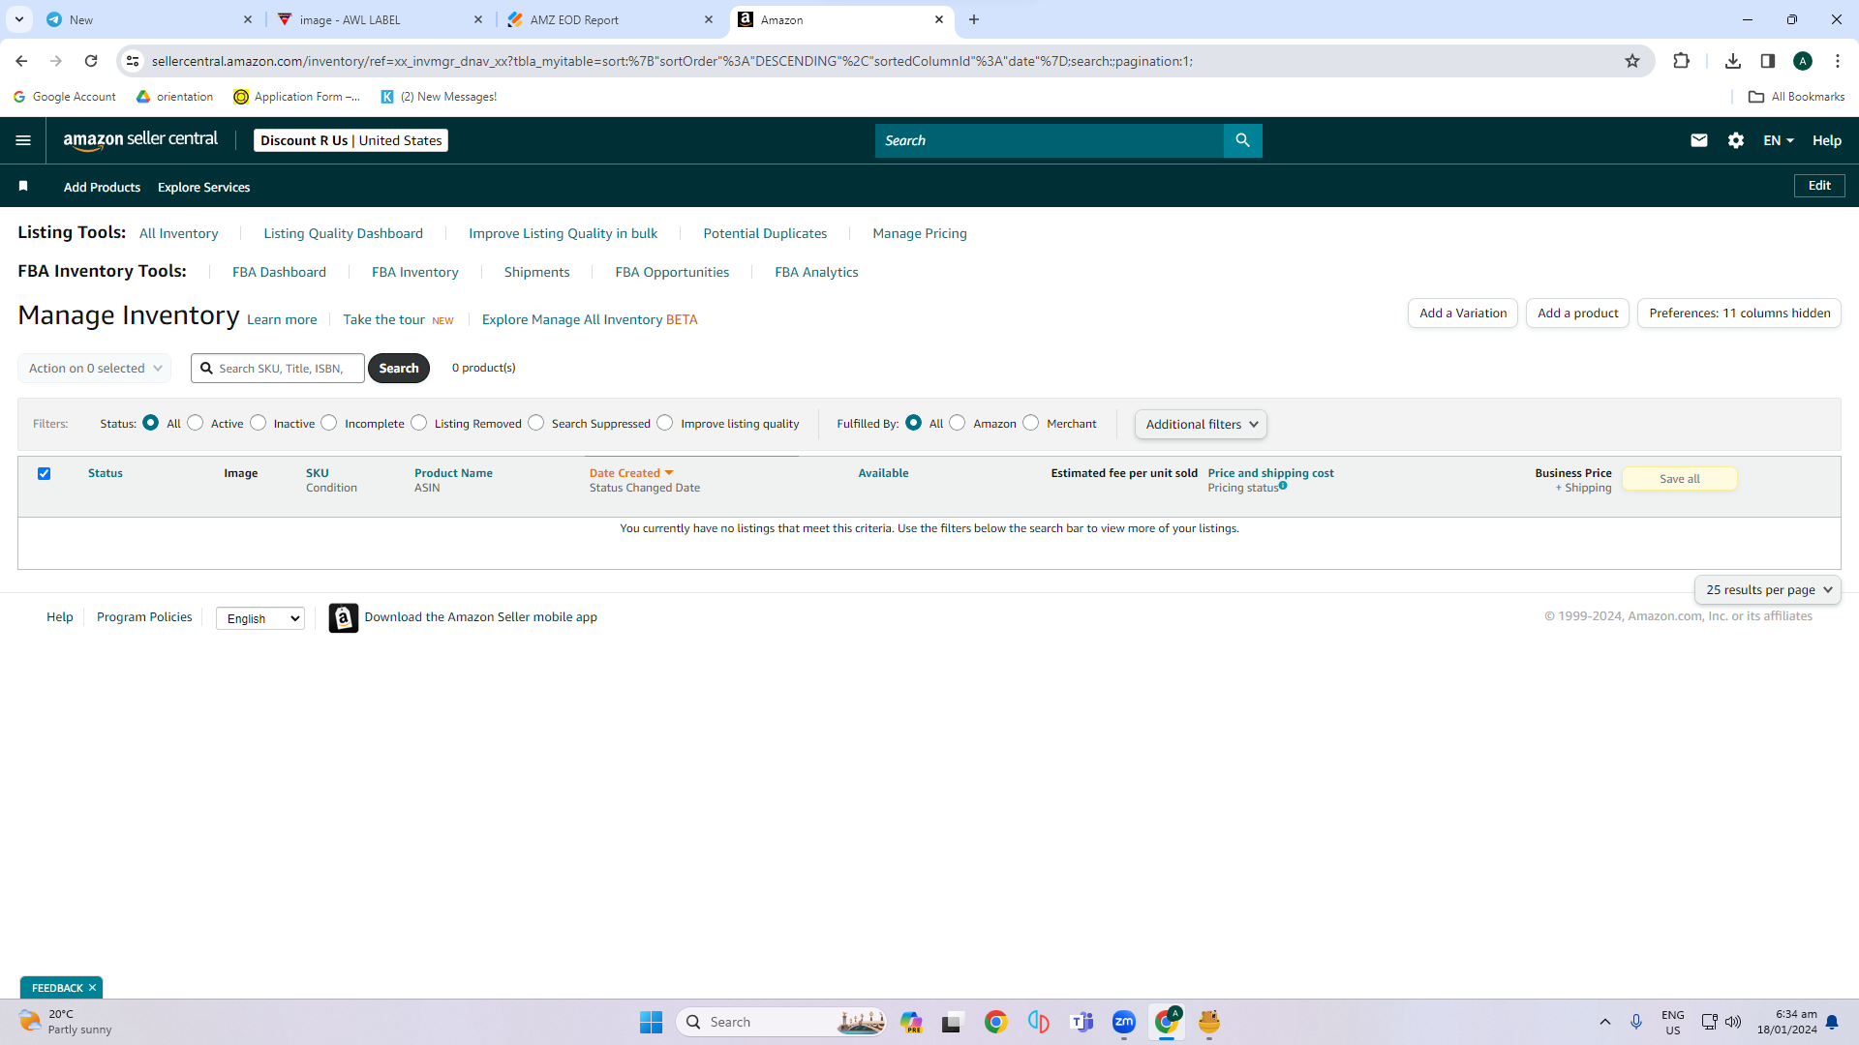
Task: Expand the Additional filters dropdown
Action: tap(1201, 424)
